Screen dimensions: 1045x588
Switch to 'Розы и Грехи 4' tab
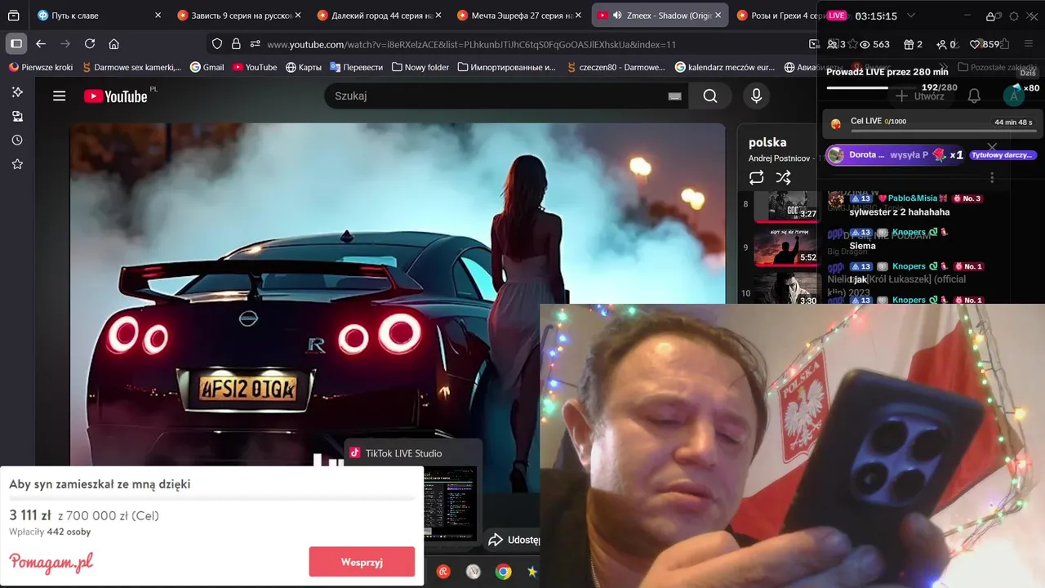pyautogui.click(x=784, y=16)
